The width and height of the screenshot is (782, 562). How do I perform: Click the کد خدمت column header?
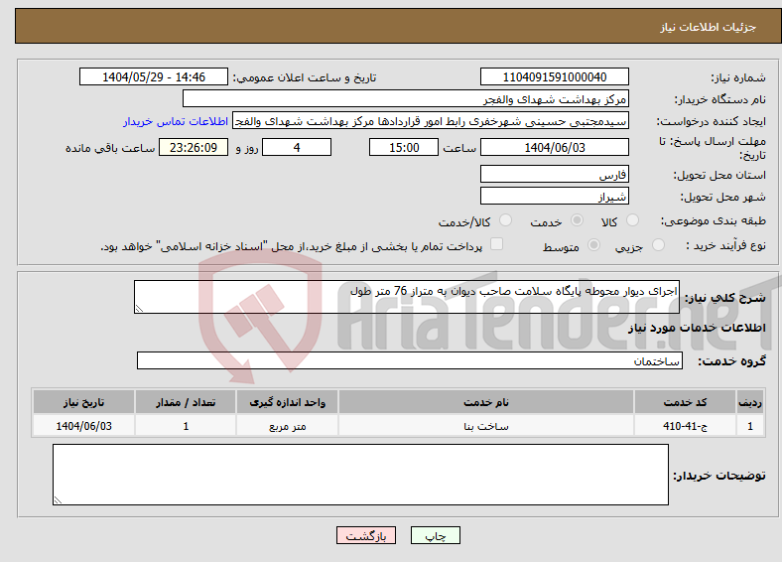click(686, 402)
